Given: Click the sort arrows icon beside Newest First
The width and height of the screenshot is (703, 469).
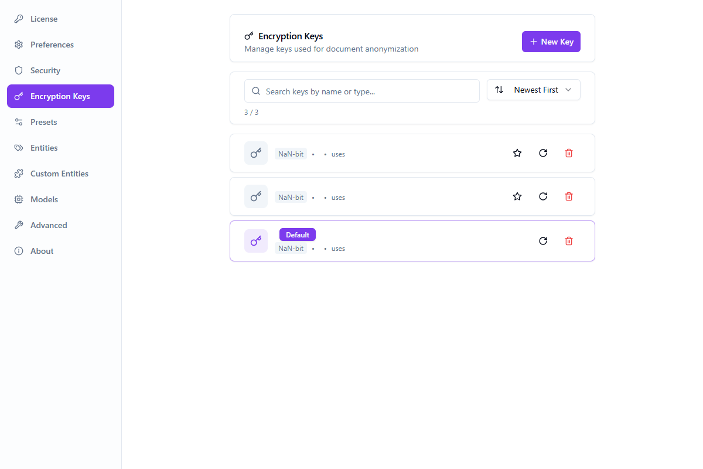Looking at the screenshot, I should (x=499, y=90).
